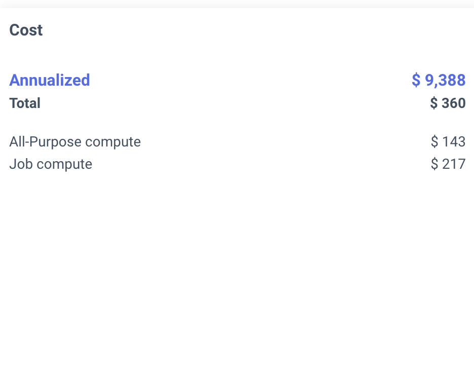Click the top bar above the Cost panel

237,3
